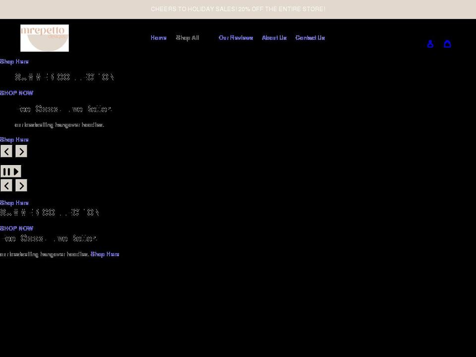Open the Contact Us menu link

(310, 38)
